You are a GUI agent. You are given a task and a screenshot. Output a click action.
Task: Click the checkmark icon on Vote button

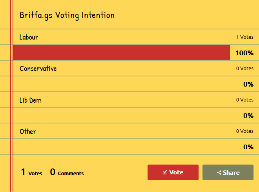pos(165,172)
